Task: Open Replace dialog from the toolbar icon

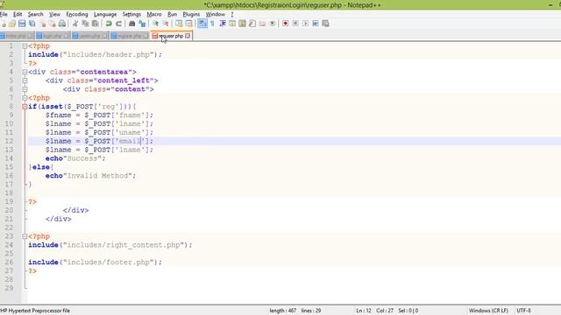Action: pos(142,24)
